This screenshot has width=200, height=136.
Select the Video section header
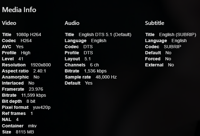(9, 23)
